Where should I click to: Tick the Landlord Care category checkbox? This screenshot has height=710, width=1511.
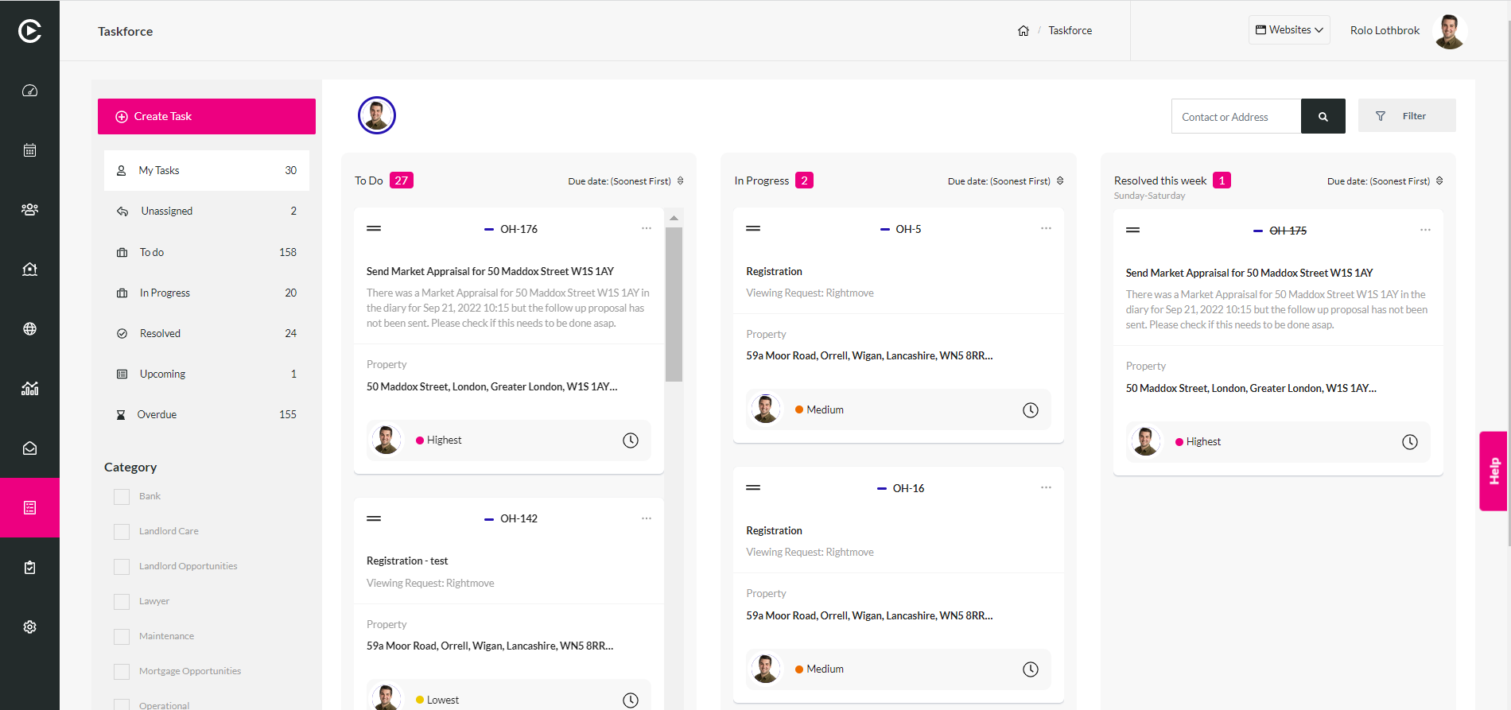coord(122,532)
